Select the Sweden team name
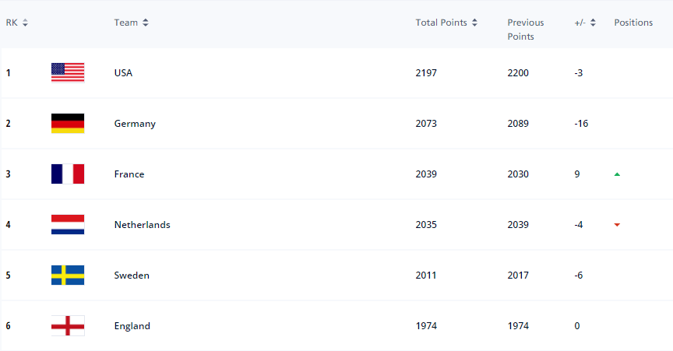Viewport: 673px width, 351px height. pyautogui.click(x=132, y=276)
